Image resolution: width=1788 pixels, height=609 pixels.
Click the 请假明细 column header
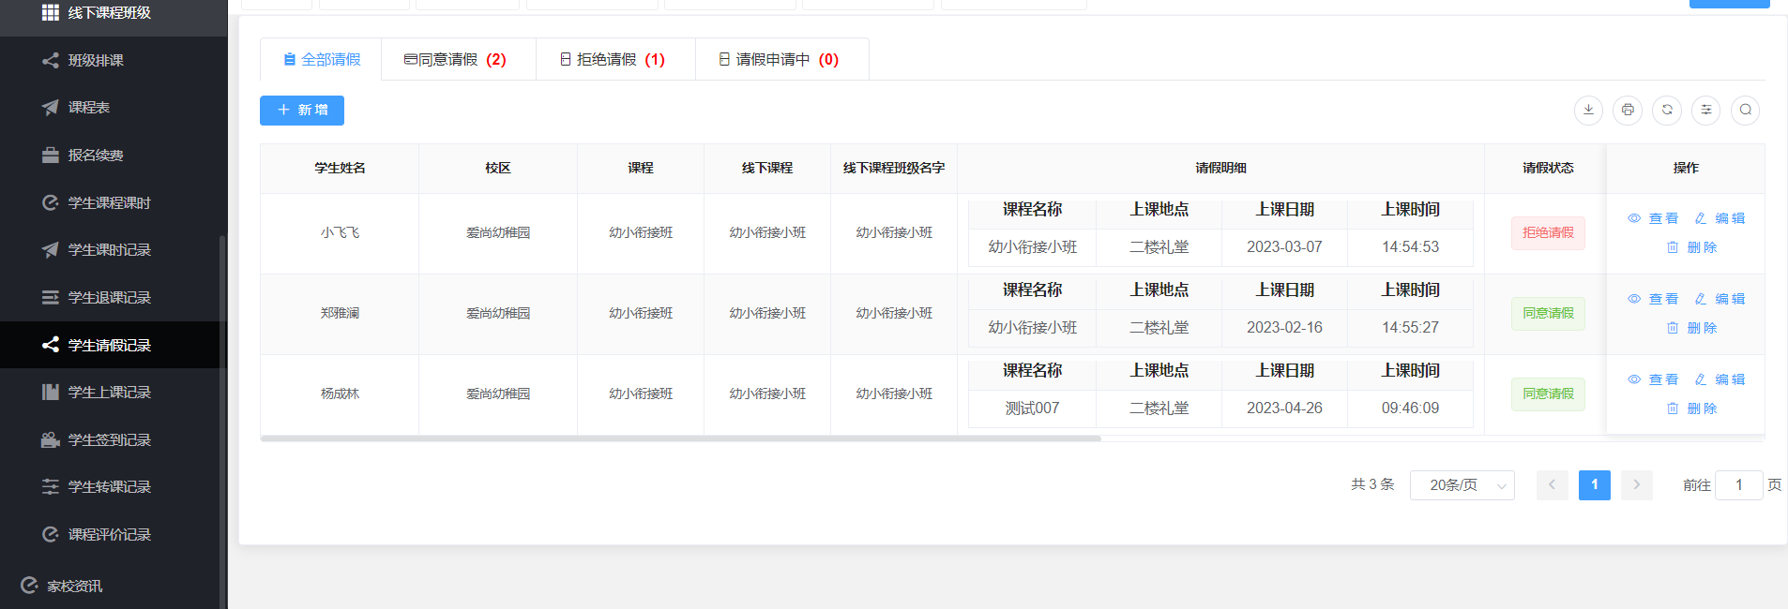tap(1220, 169)
